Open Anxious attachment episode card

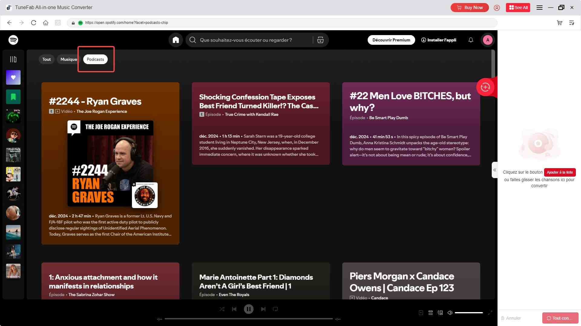point(110,281)
